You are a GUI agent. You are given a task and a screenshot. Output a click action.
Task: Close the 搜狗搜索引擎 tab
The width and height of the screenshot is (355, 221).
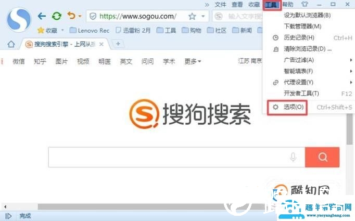coord(102,44)
